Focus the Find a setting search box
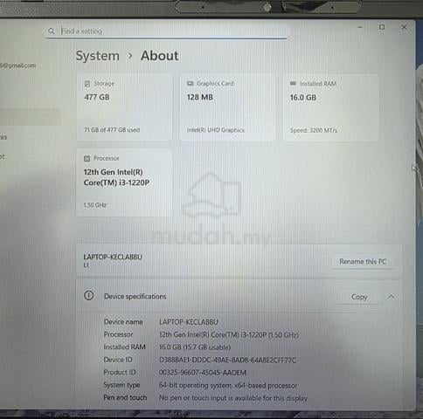This screenshot has width=423, height=419. (x=167, y=31)
